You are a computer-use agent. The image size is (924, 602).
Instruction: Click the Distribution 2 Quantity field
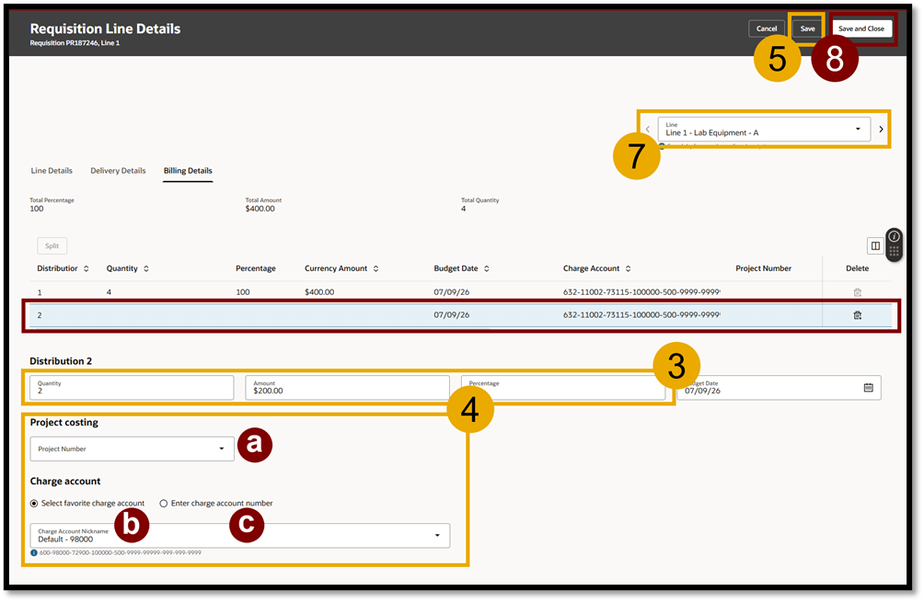coord(132,388)
